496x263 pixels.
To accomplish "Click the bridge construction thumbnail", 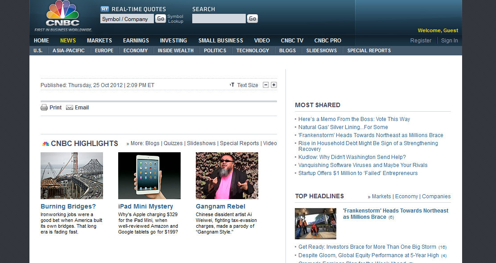I will (x=72, y=175).
